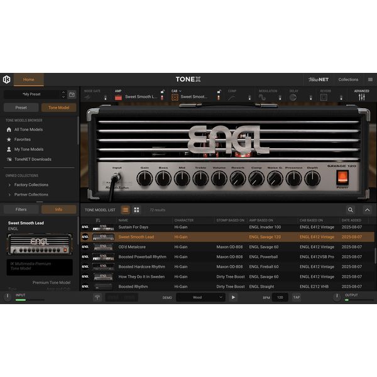
Task: Toggle the Modulation power switch
Action: (280, 97)
